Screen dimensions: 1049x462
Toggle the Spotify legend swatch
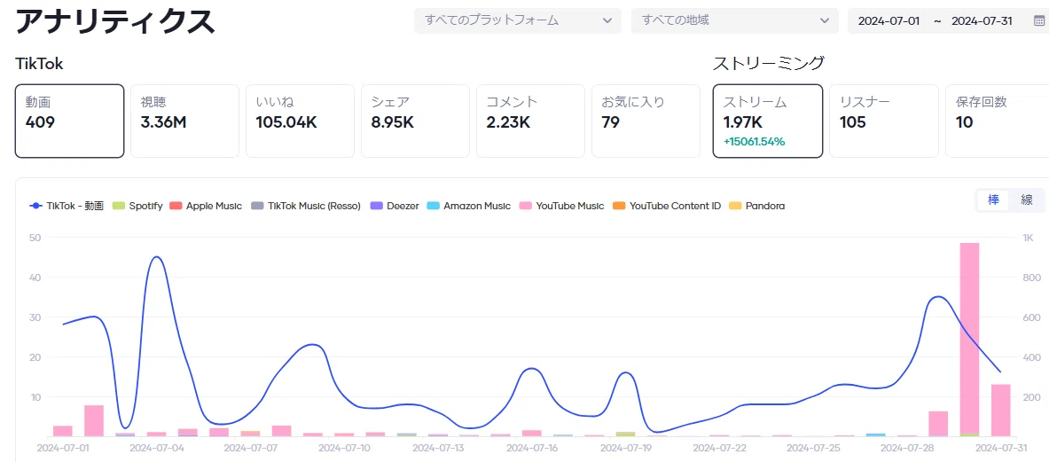coord(119,206)
